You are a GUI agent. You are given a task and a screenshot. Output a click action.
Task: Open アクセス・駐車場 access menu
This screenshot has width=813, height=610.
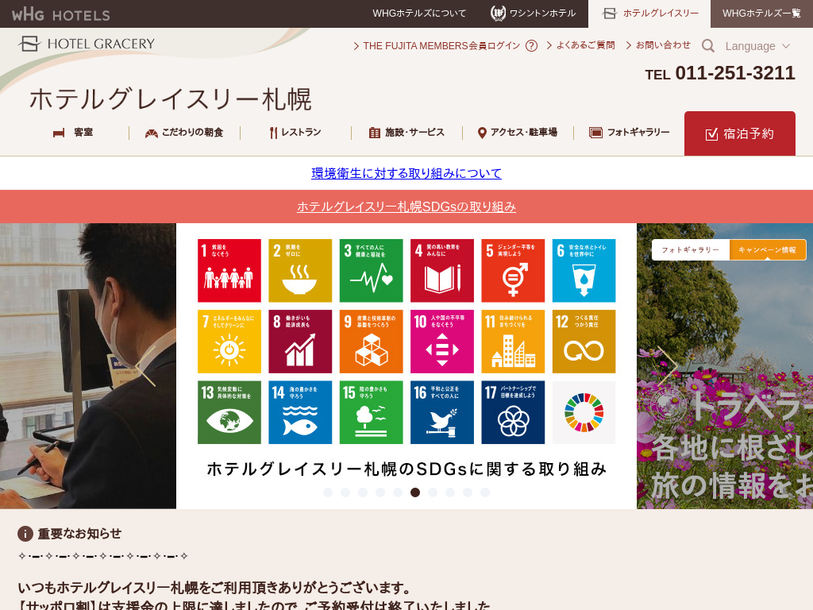[x=518, y=133]
